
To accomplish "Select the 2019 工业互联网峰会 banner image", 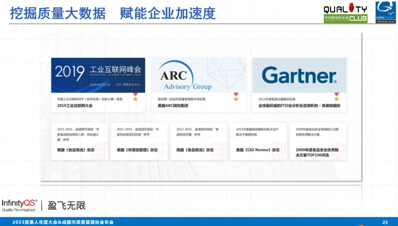I will 98,75.
